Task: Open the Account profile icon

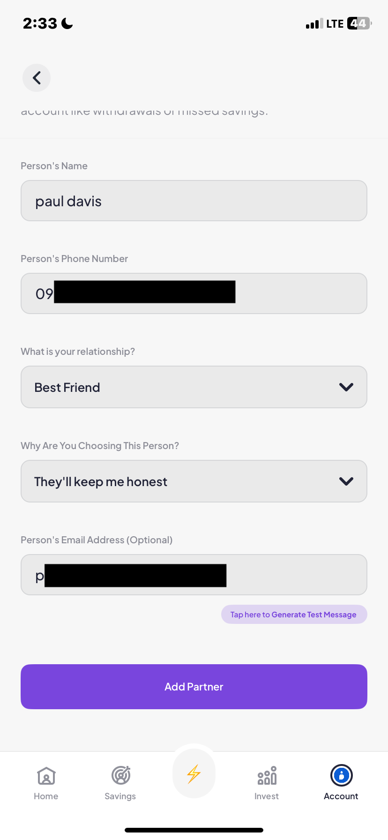Action: [341, 775]
